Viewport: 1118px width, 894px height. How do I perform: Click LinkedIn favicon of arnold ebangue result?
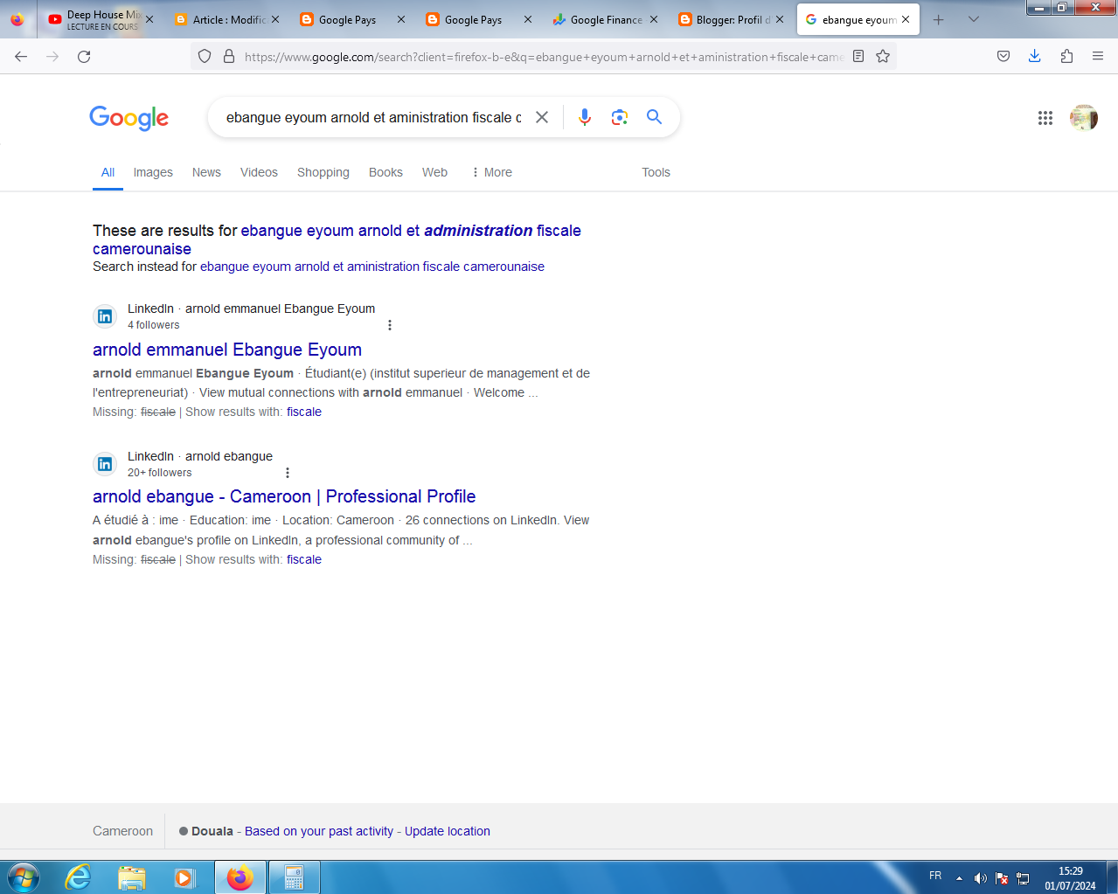click(x=105, y=464)
